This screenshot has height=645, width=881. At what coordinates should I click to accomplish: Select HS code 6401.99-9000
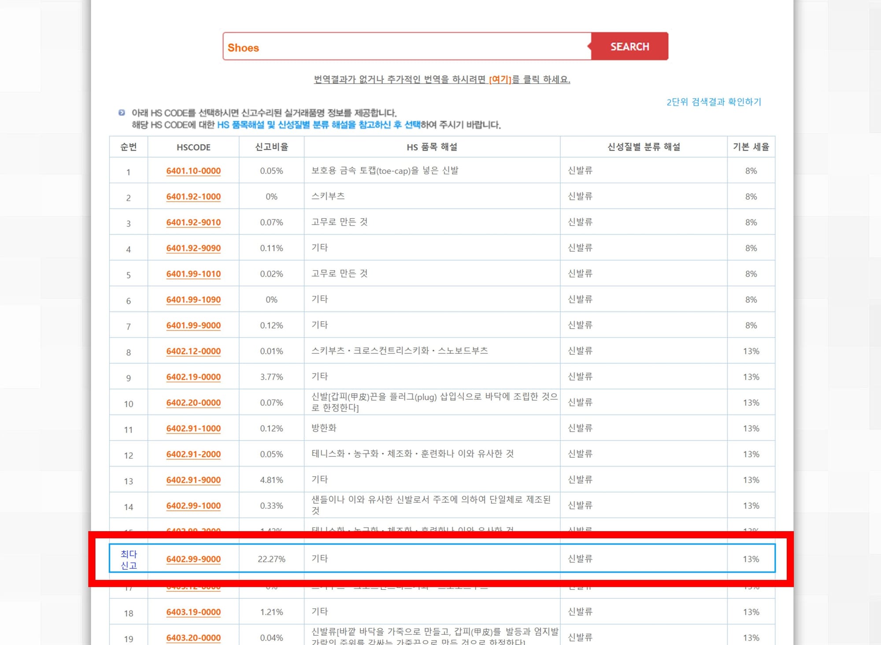click(x=193, y=325)
